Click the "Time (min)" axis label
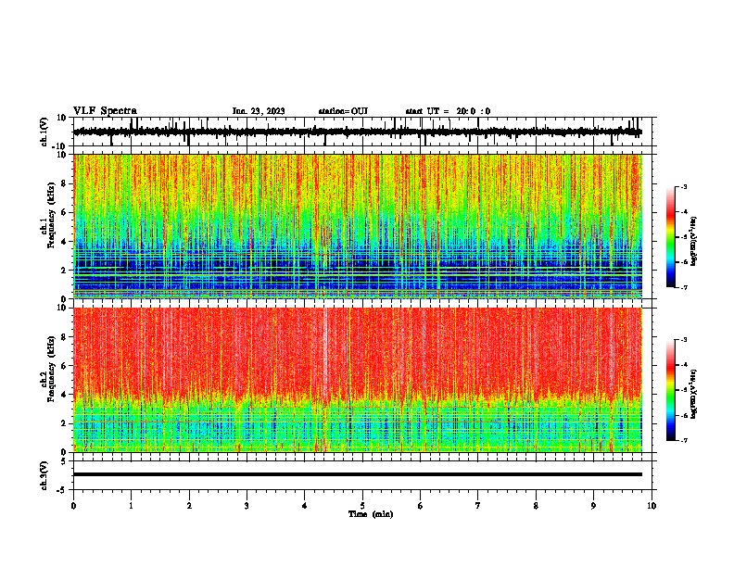 [x=371, y=514]
